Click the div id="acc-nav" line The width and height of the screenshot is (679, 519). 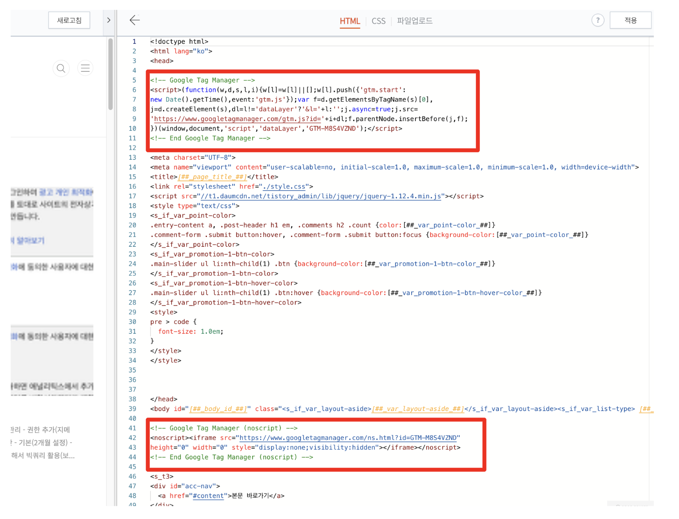point(185,486)
